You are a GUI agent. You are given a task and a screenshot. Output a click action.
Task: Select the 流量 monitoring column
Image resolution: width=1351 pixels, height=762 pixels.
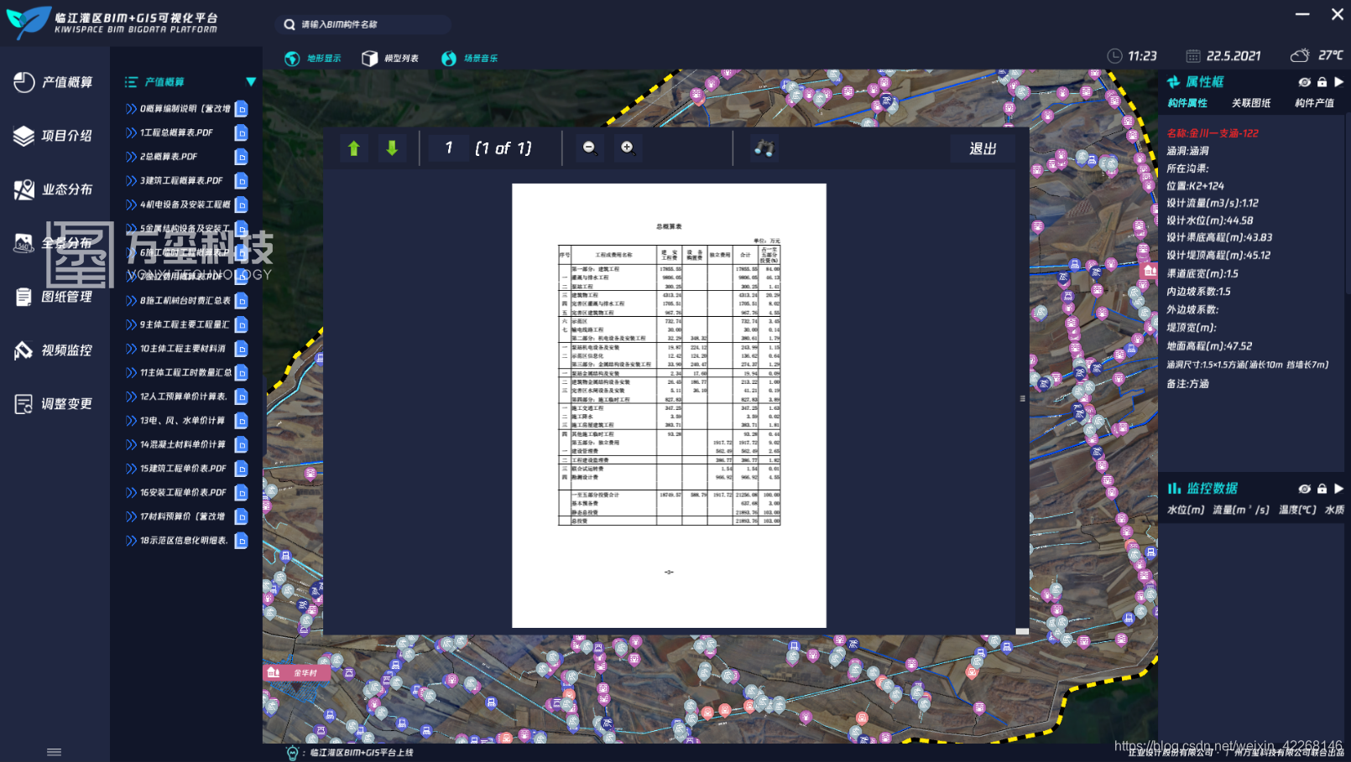coord(1241,510)
